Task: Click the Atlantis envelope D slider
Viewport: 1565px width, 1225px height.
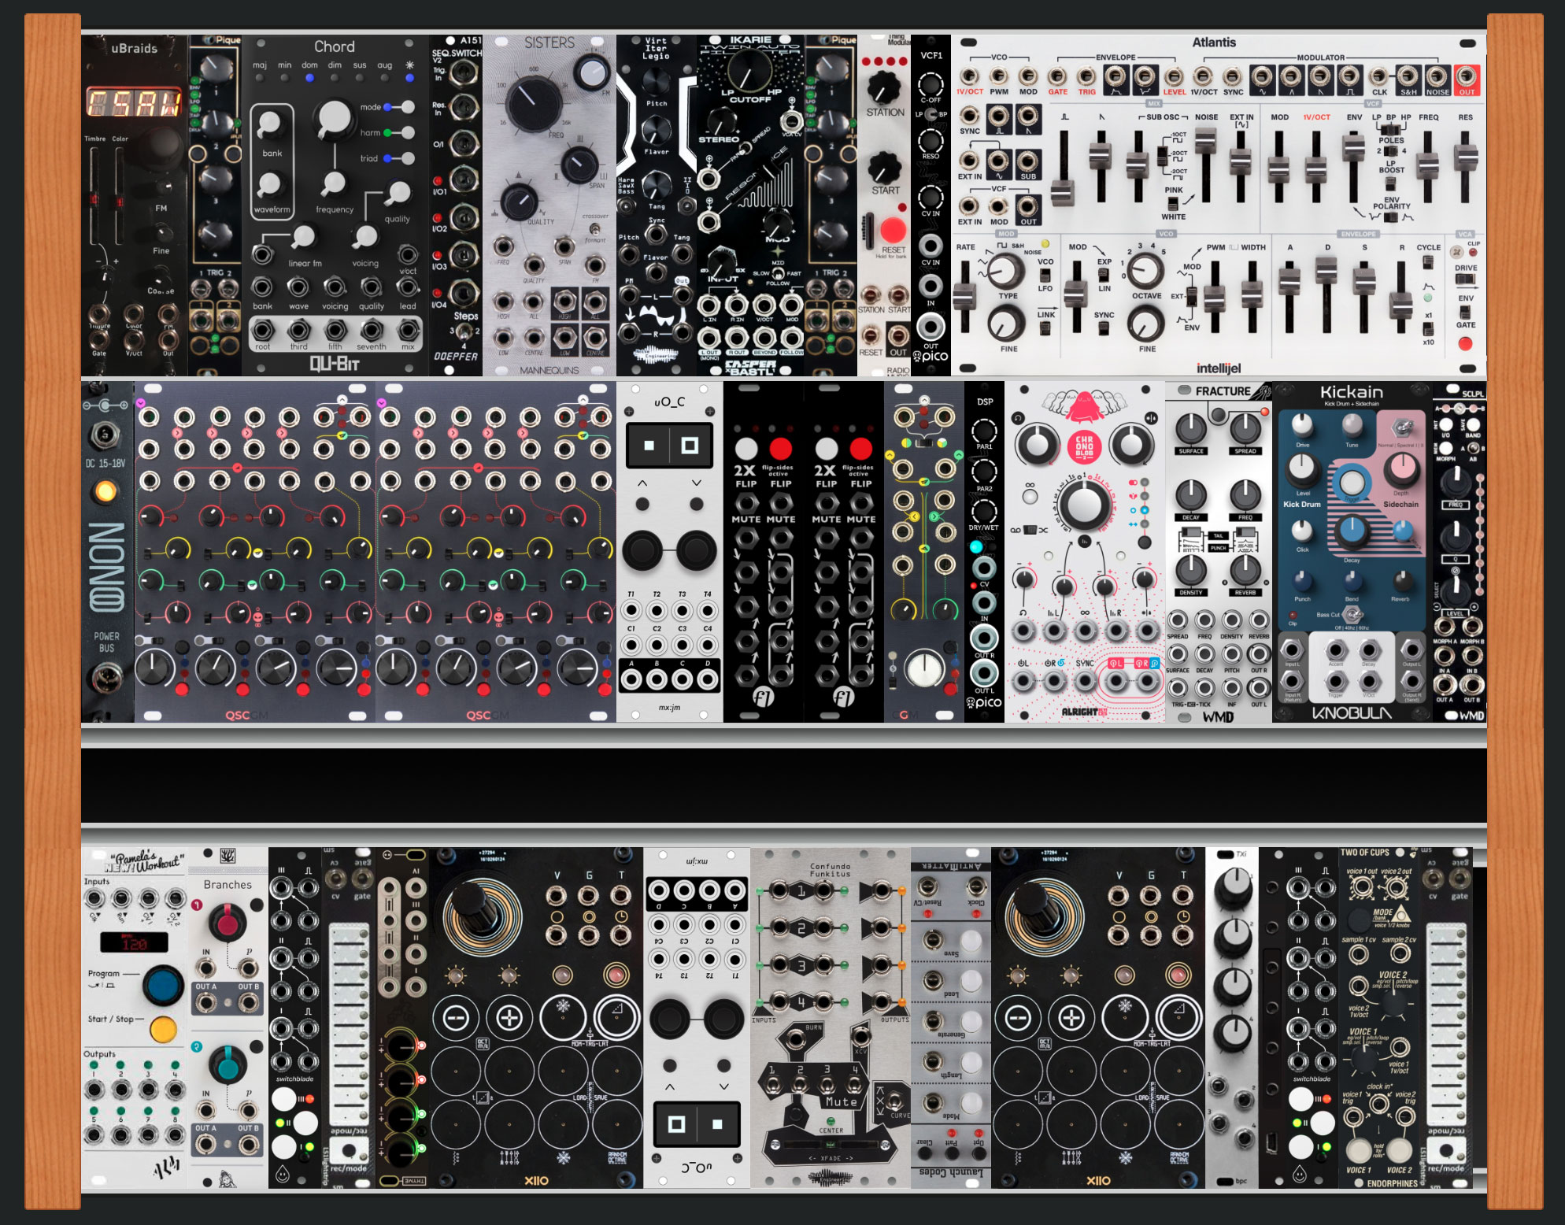Action: [x=1326, y=269]
